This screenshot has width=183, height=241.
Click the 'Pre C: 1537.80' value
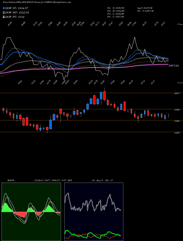coord(116,17)
